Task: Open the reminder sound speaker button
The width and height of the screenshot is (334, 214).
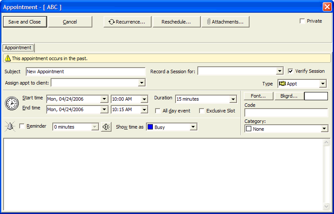Action: 106,127
